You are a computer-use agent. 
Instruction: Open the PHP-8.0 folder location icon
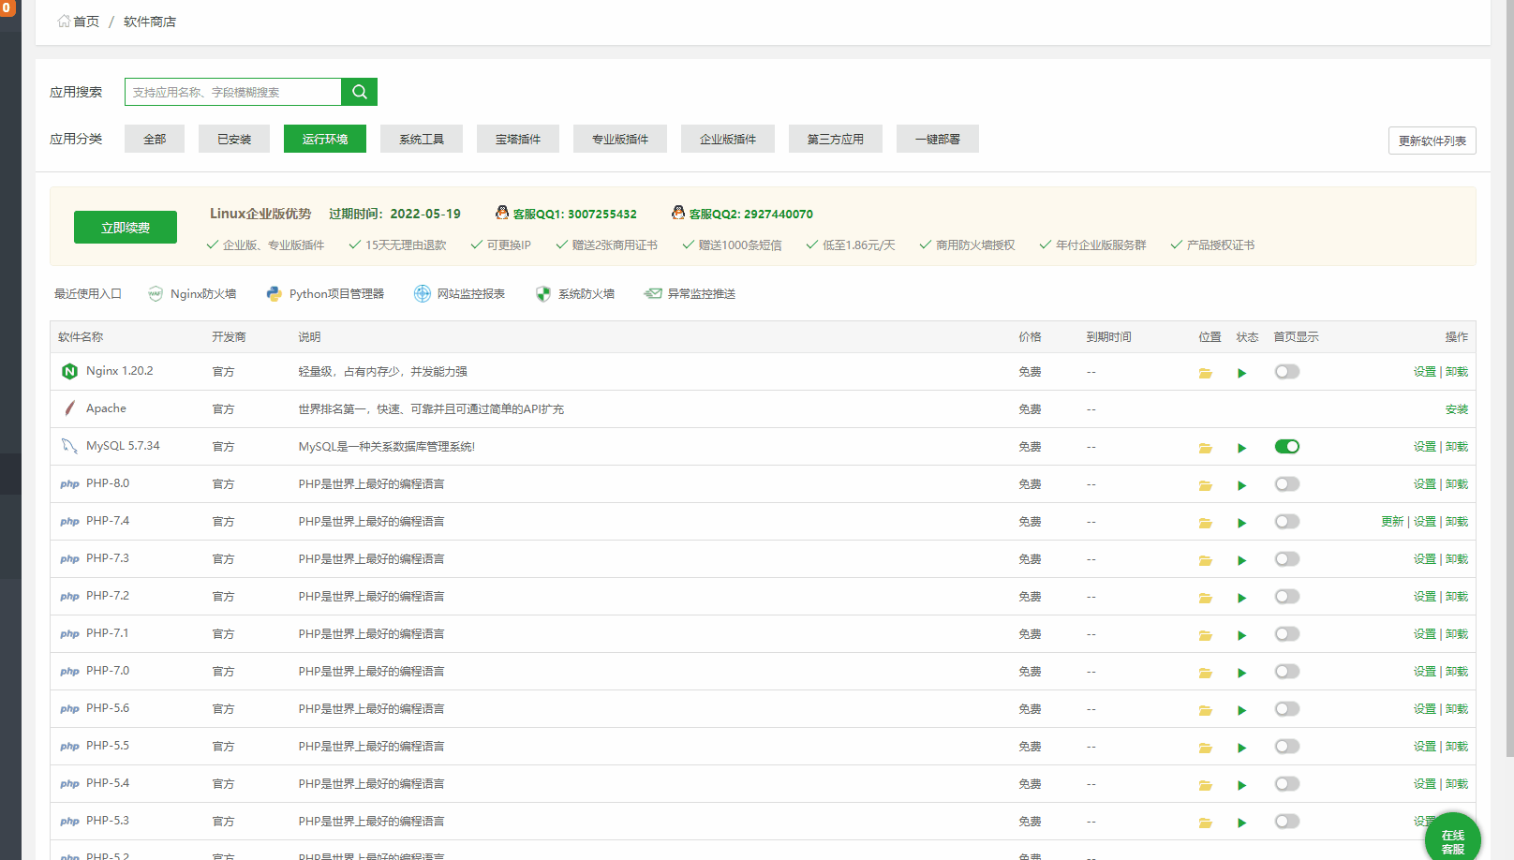pyautogui.click(x=1206, y=485)
